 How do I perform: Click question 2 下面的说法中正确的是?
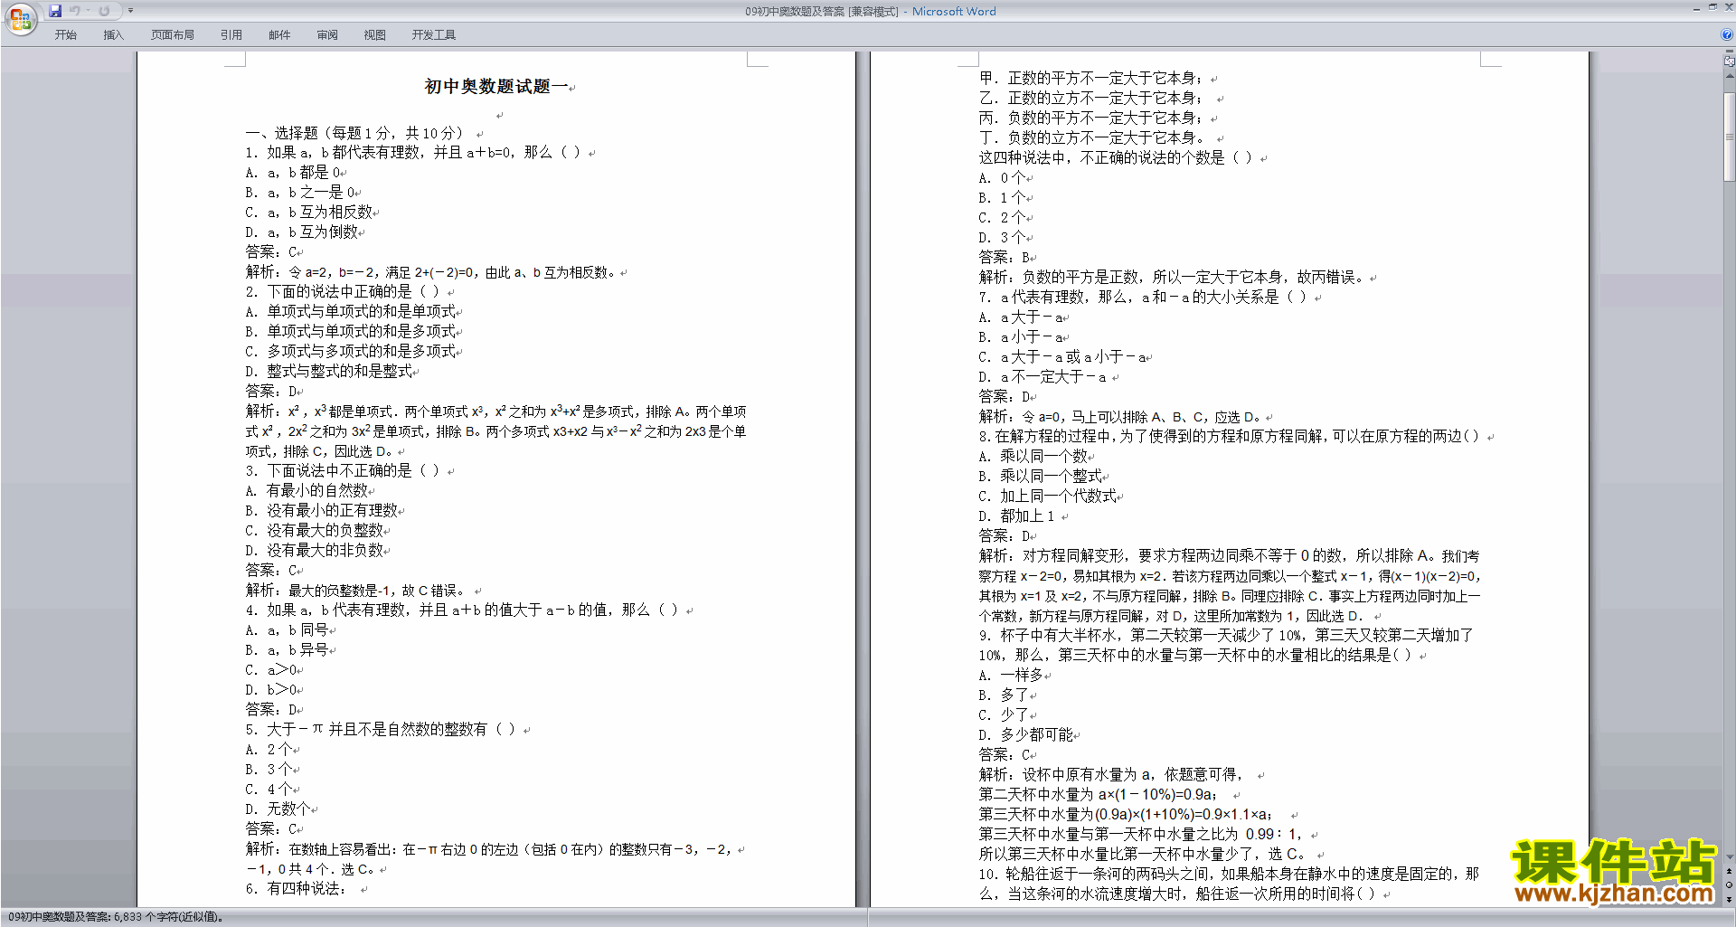[x=342, y=291]
